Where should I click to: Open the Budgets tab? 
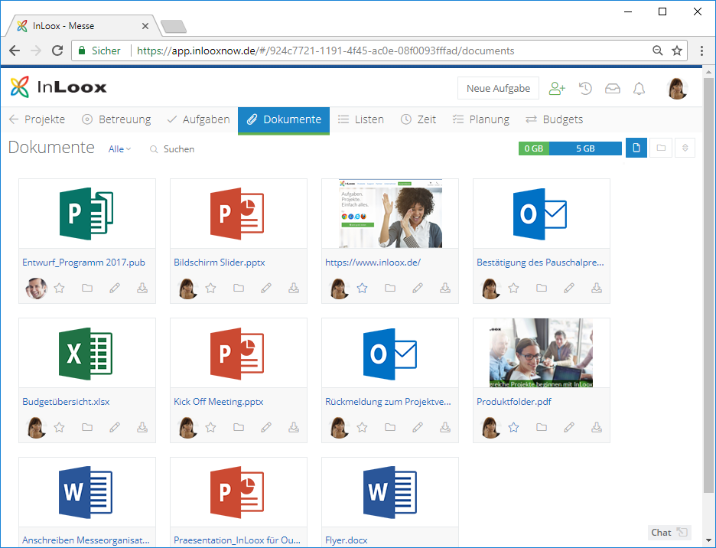(x=555, y=119)
